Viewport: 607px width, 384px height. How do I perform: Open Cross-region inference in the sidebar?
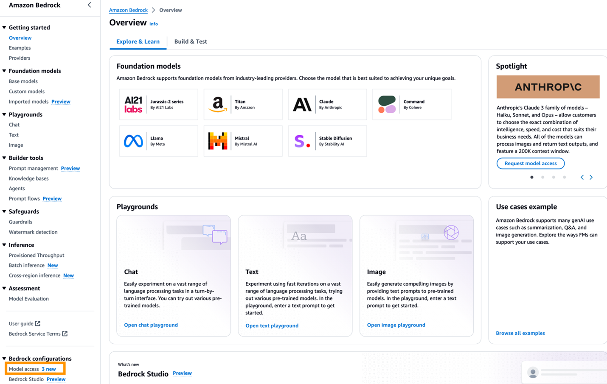[x=34, y=275]
